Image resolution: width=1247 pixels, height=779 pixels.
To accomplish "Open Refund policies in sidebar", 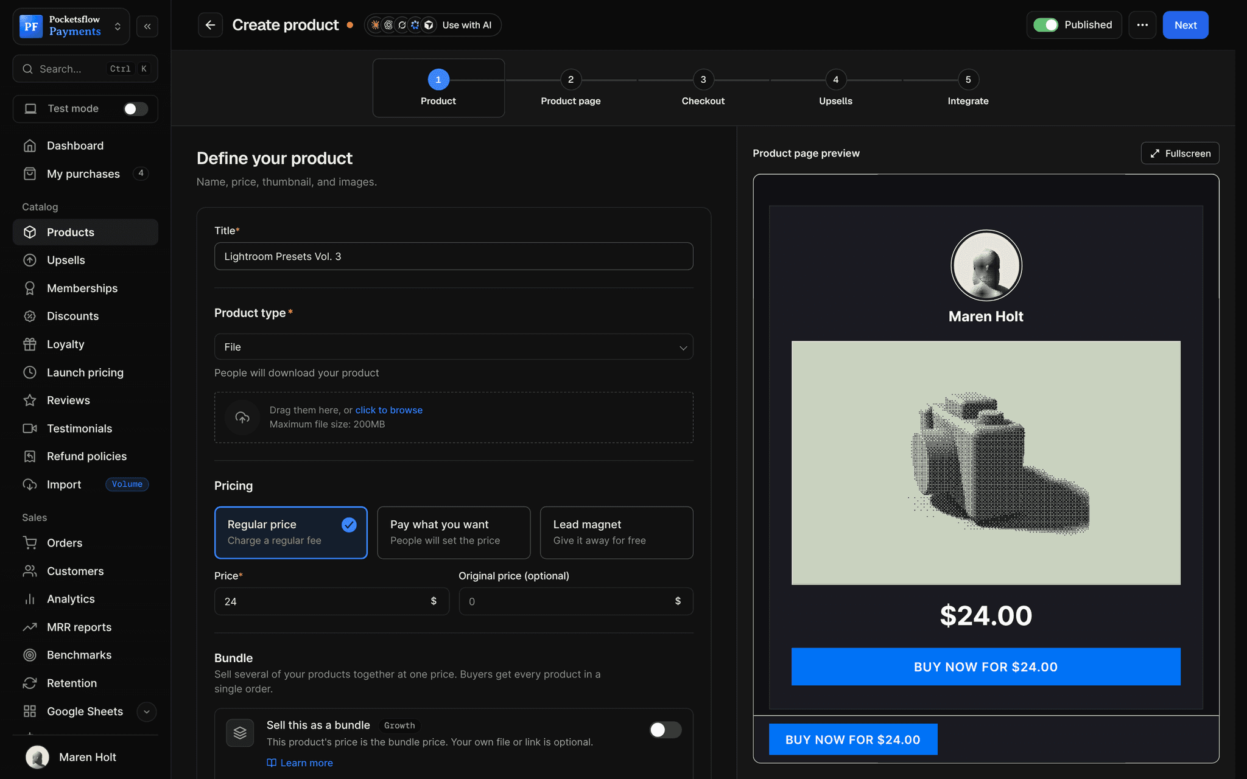I will pyautogui.click(x=85, y=456).
